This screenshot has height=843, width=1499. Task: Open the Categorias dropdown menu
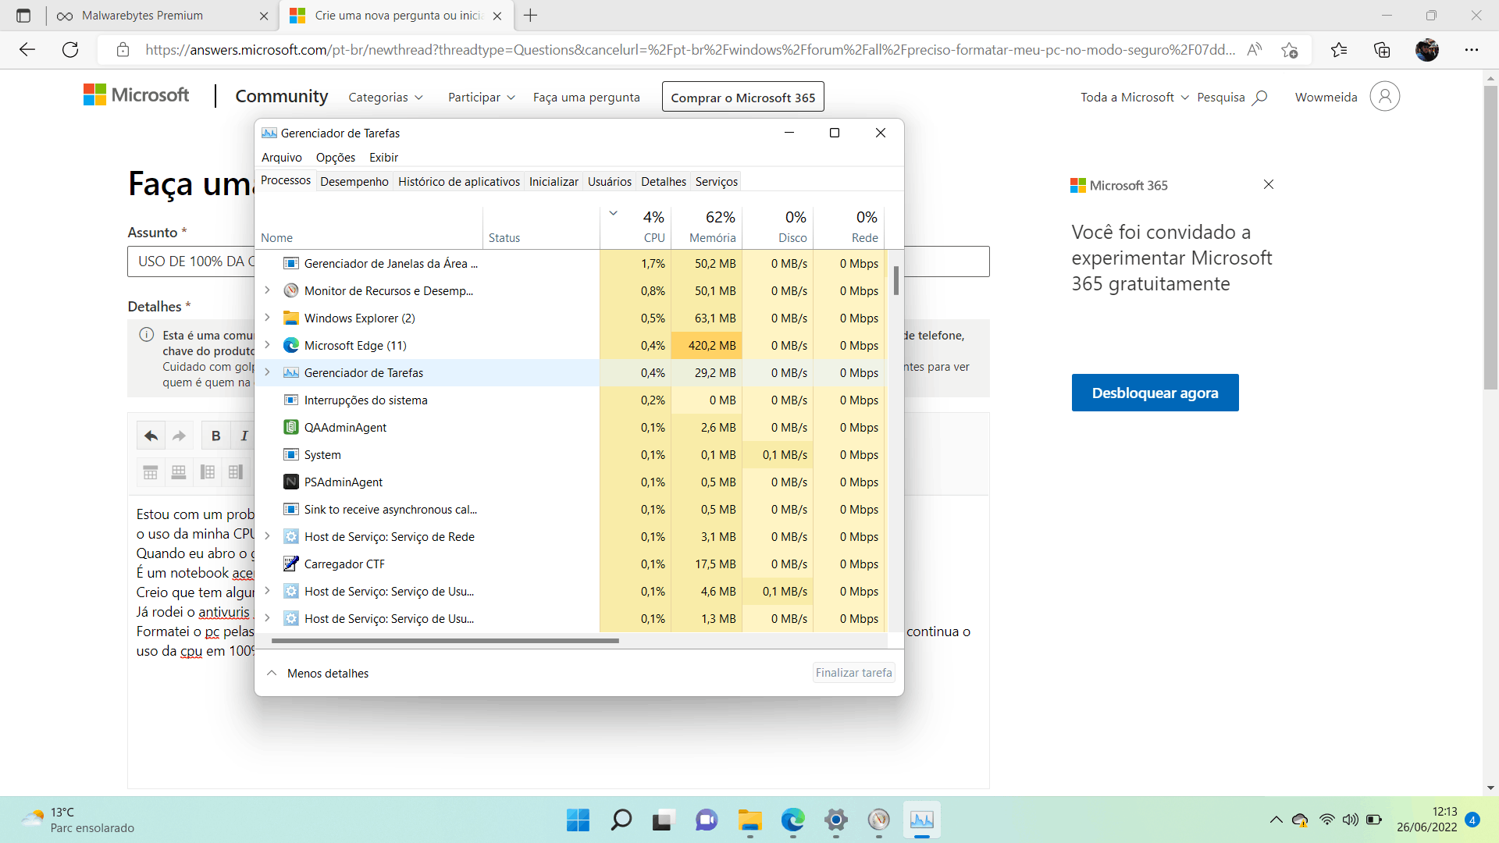pyautogui.click(x=386, y=98)
